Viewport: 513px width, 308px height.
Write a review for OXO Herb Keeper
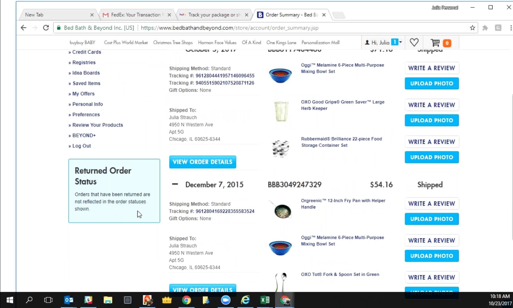(432, 105)
